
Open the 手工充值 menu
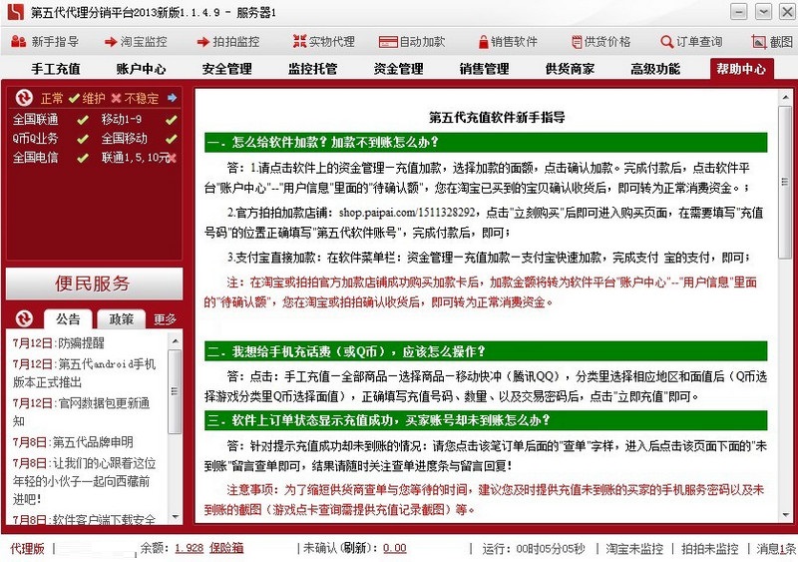click(56, 69)
